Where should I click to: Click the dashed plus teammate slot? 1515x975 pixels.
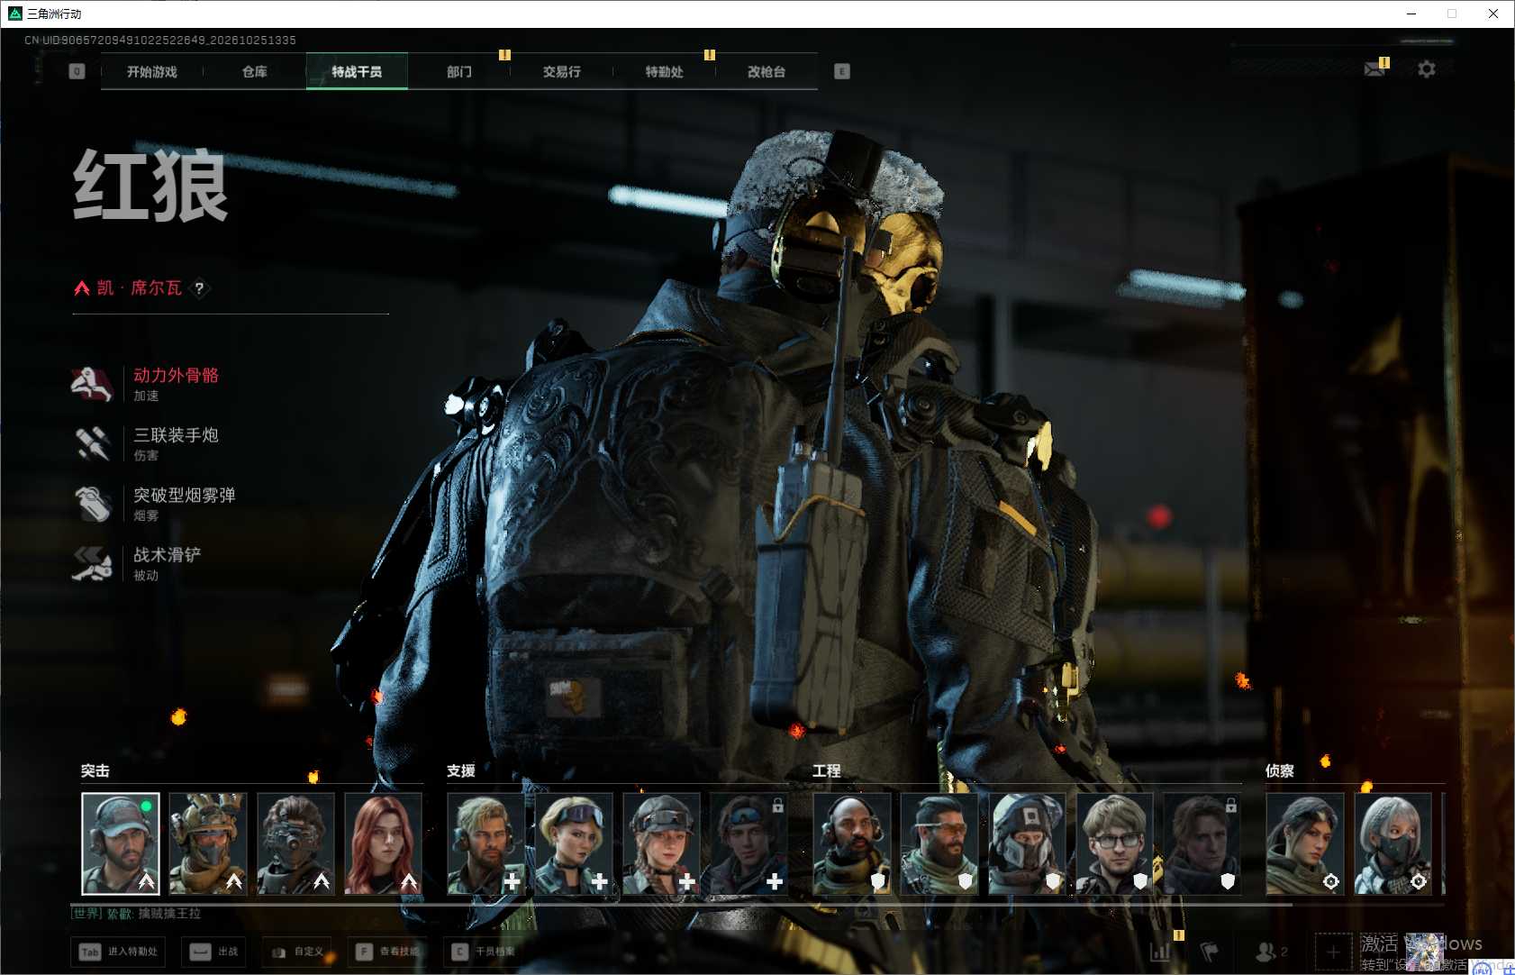1333,952
